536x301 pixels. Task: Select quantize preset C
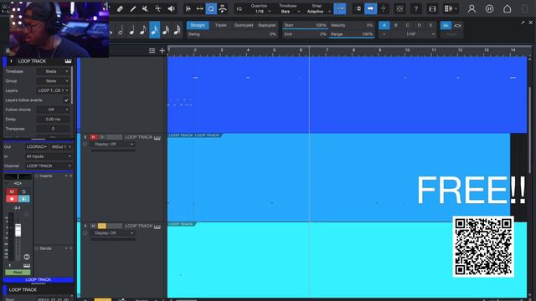point(408,25)
